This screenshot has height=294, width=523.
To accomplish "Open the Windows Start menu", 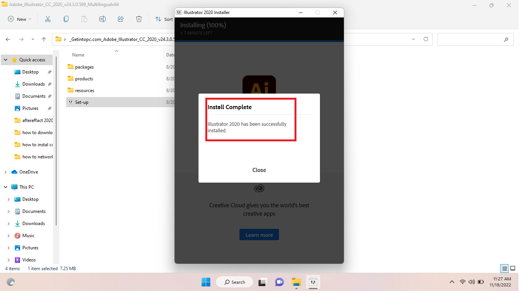I will 206,282.
